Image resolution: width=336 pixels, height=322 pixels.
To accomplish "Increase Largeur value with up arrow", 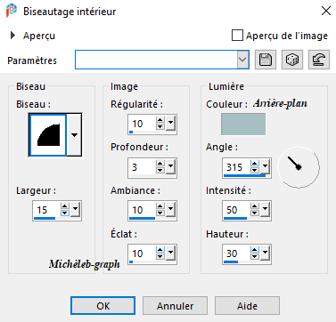I will click(65, 206).
